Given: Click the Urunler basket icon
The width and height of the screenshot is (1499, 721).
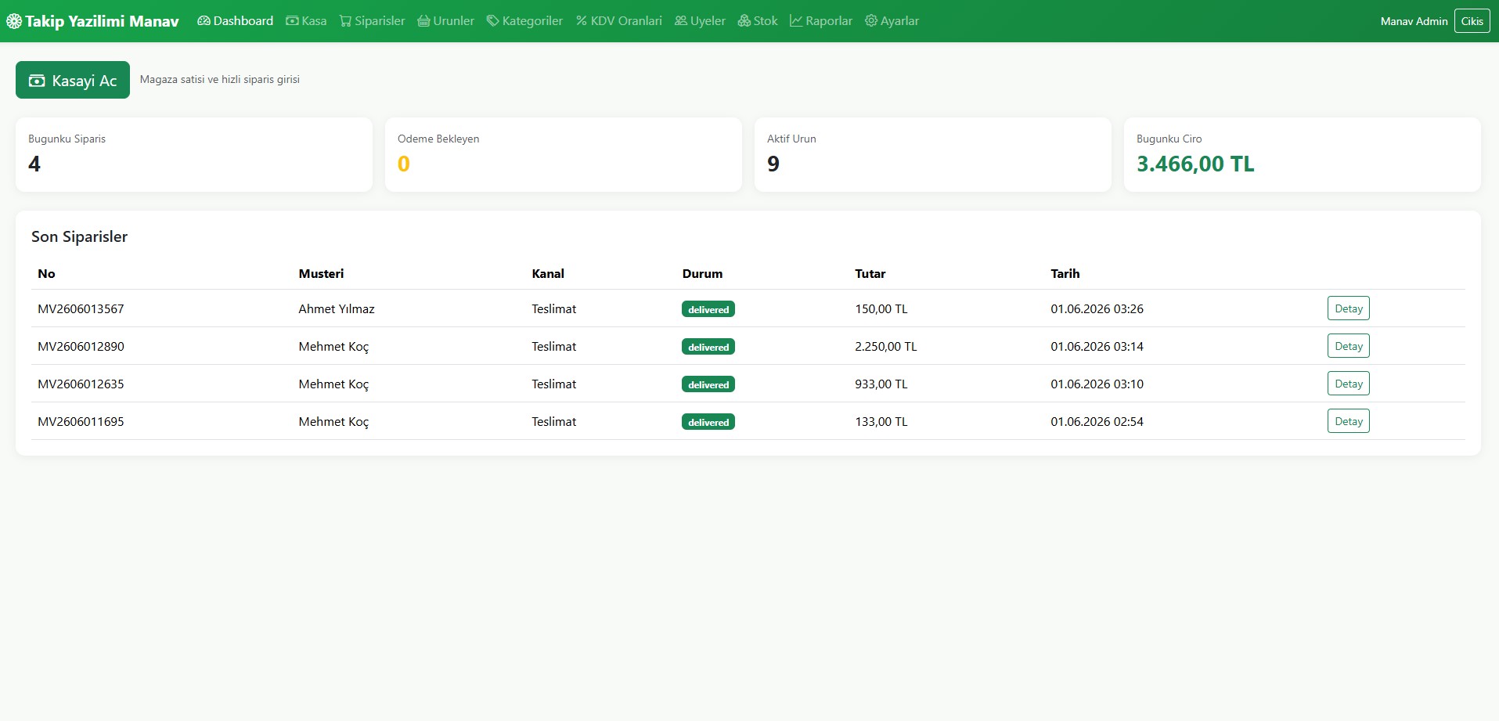Looking at the screenshot, I should tap(423, 21).
